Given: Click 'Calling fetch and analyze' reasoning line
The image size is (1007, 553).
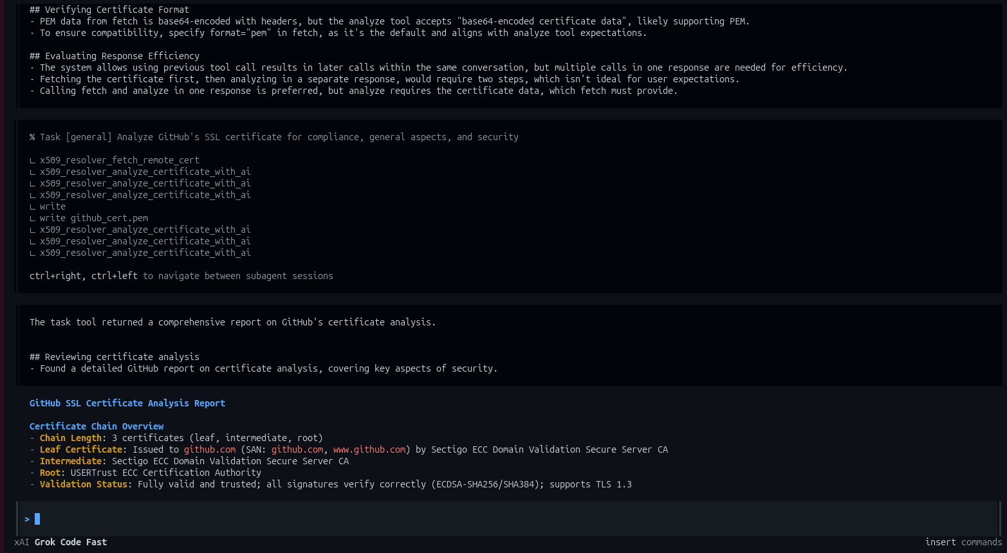Looking at the screenshot, I should click(x=354, y=91).
